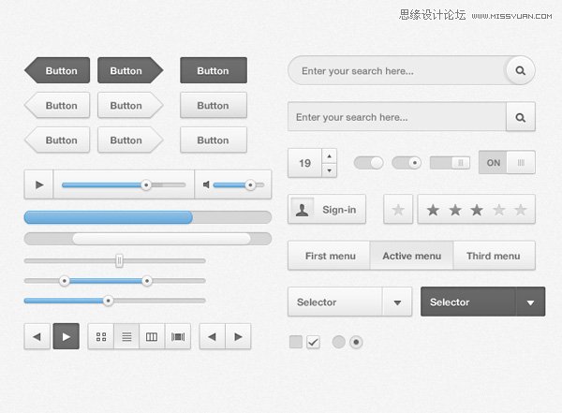The height and width of the screenshot is (413, 562).
Task: Click the dark play arrow button
Action: pyautogui.click(x=66, y=336)
